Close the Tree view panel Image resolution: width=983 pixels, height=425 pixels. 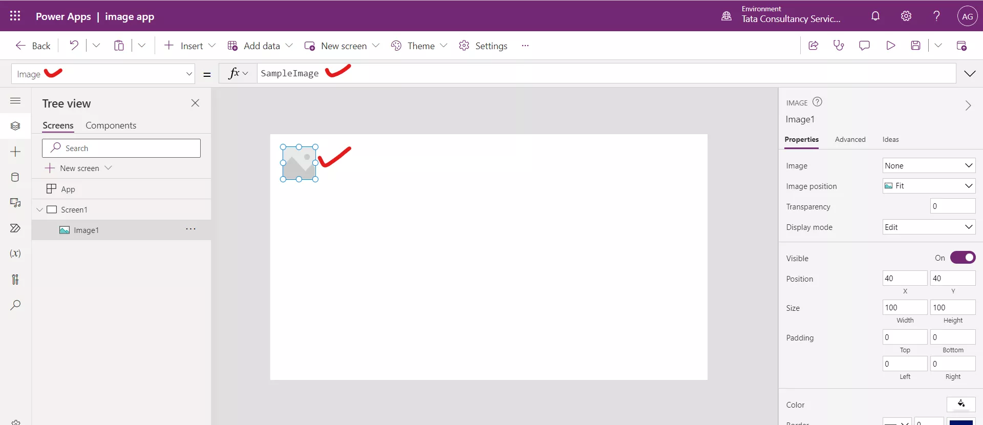pyautogui.click(x=195, y=103)
